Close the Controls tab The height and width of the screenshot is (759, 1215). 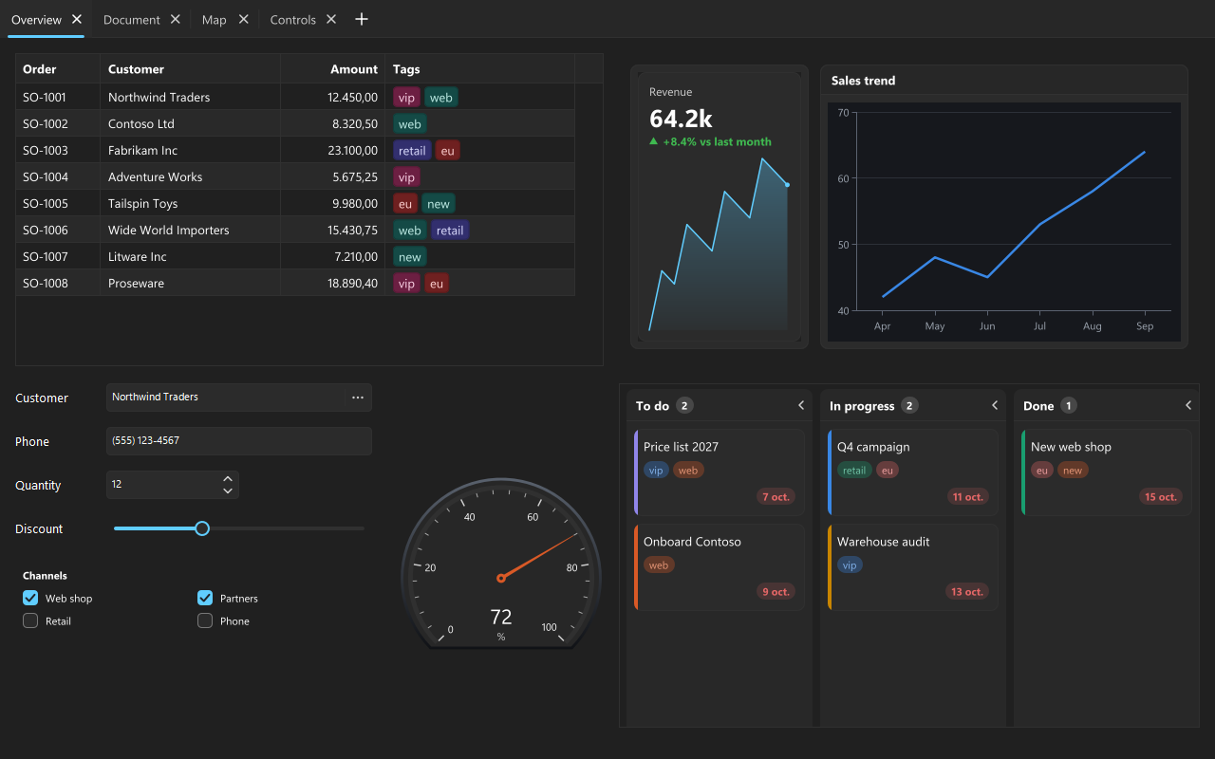330,19
